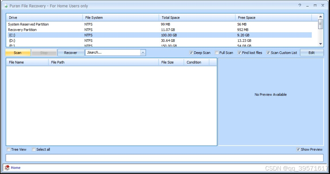Sort results by File Size column
This screenshot has height=174, width=330.
pos(171,62)
